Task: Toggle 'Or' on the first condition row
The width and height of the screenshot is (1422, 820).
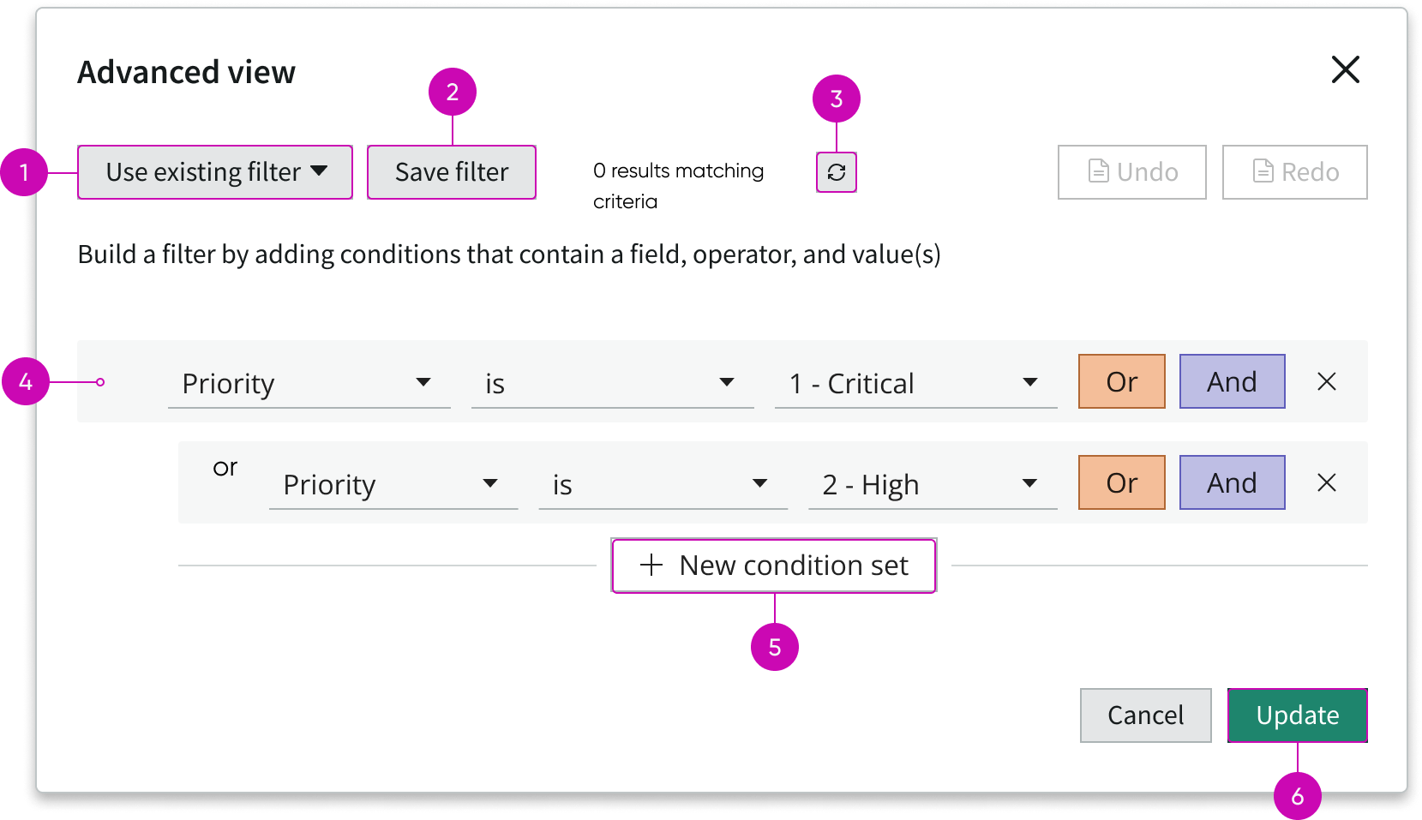Action: (x=1121, y=382)
